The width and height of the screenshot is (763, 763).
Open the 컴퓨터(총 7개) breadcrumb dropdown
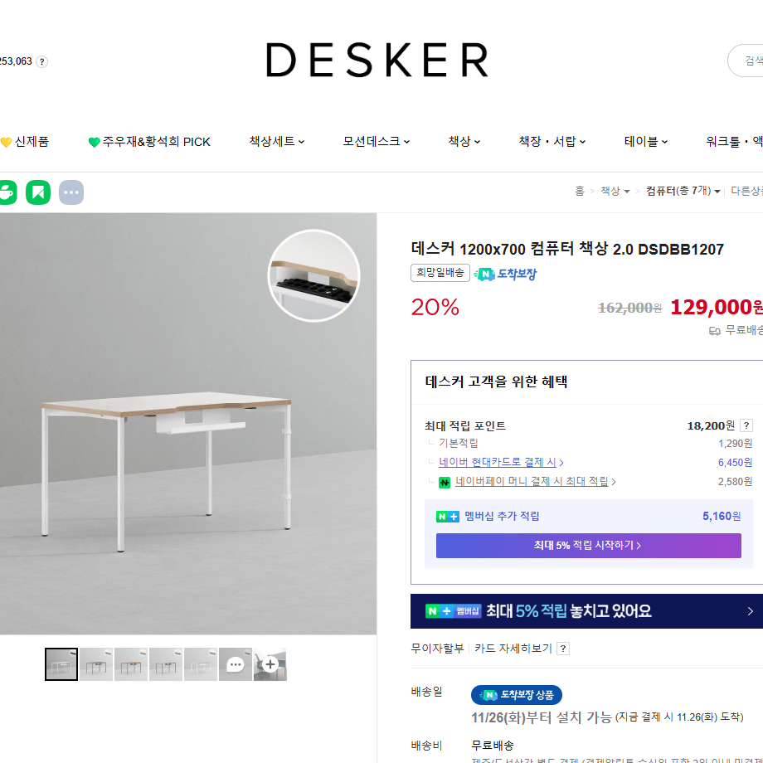pos(683,191)
